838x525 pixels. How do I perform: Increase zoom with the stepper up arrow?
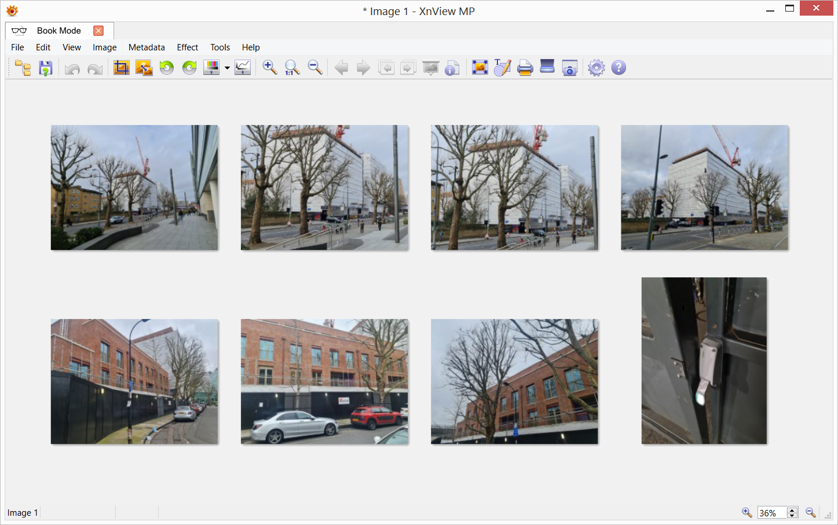(792, 510)
